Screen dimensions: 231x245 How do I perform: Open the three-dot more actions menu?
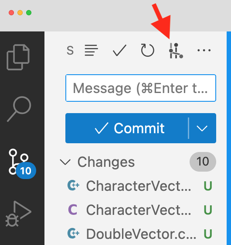pyautogui.click(x=204, y=50)
